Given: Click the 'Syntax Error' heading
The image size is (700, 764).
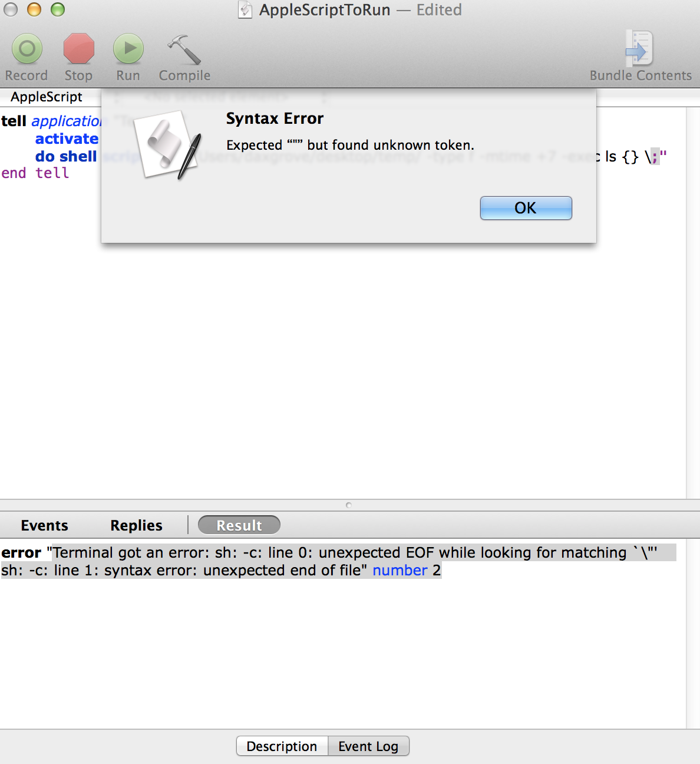Looking at the screenshot, I should click(x=275, y=118).
